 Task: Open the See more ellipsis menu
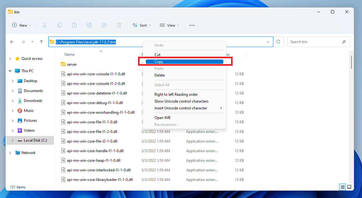click(x=192, y=25)
